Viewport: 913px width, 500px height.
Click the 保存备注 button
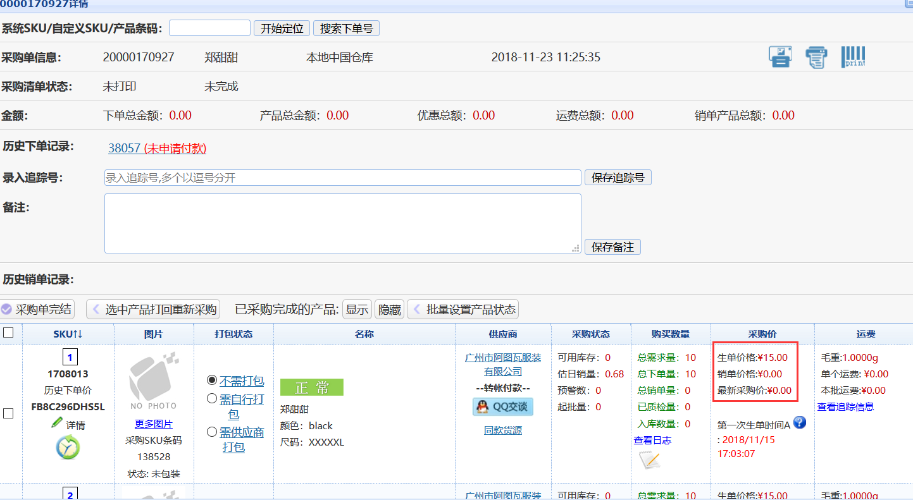[x=612, y=247]
